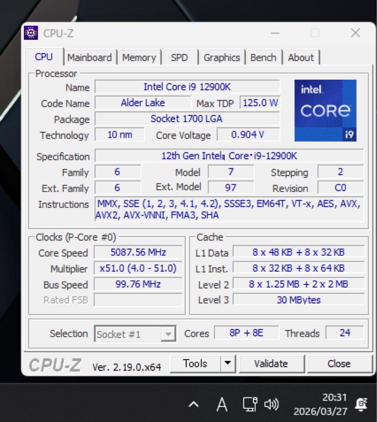Image resolution: width=377 pixels, height=422 pixels.
Task: Open the network status tray icon
Action: pyautogui.click(x=250, y=404)
